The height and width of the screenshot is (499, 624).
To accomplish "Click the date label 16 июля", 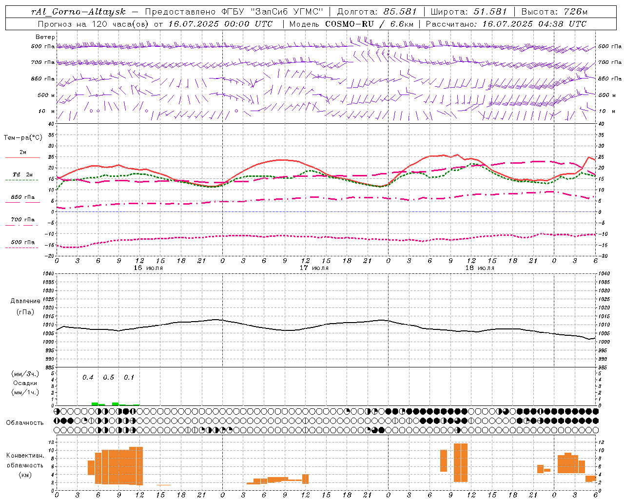I will [148, 268].
